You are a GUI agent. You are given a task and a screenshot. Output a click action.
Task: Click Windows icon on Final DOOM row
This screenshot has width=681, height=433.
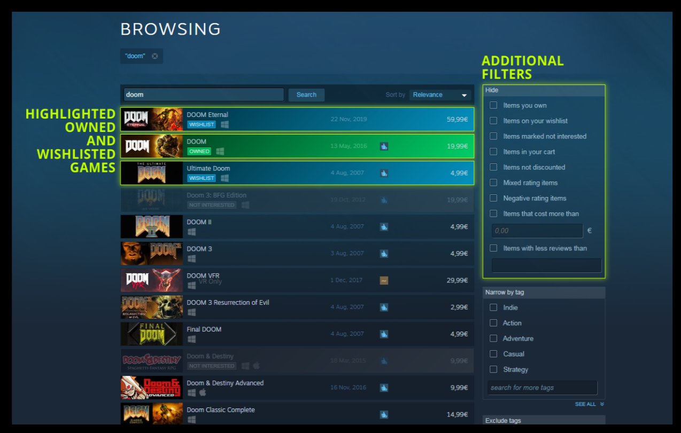(x=191, y=339)
